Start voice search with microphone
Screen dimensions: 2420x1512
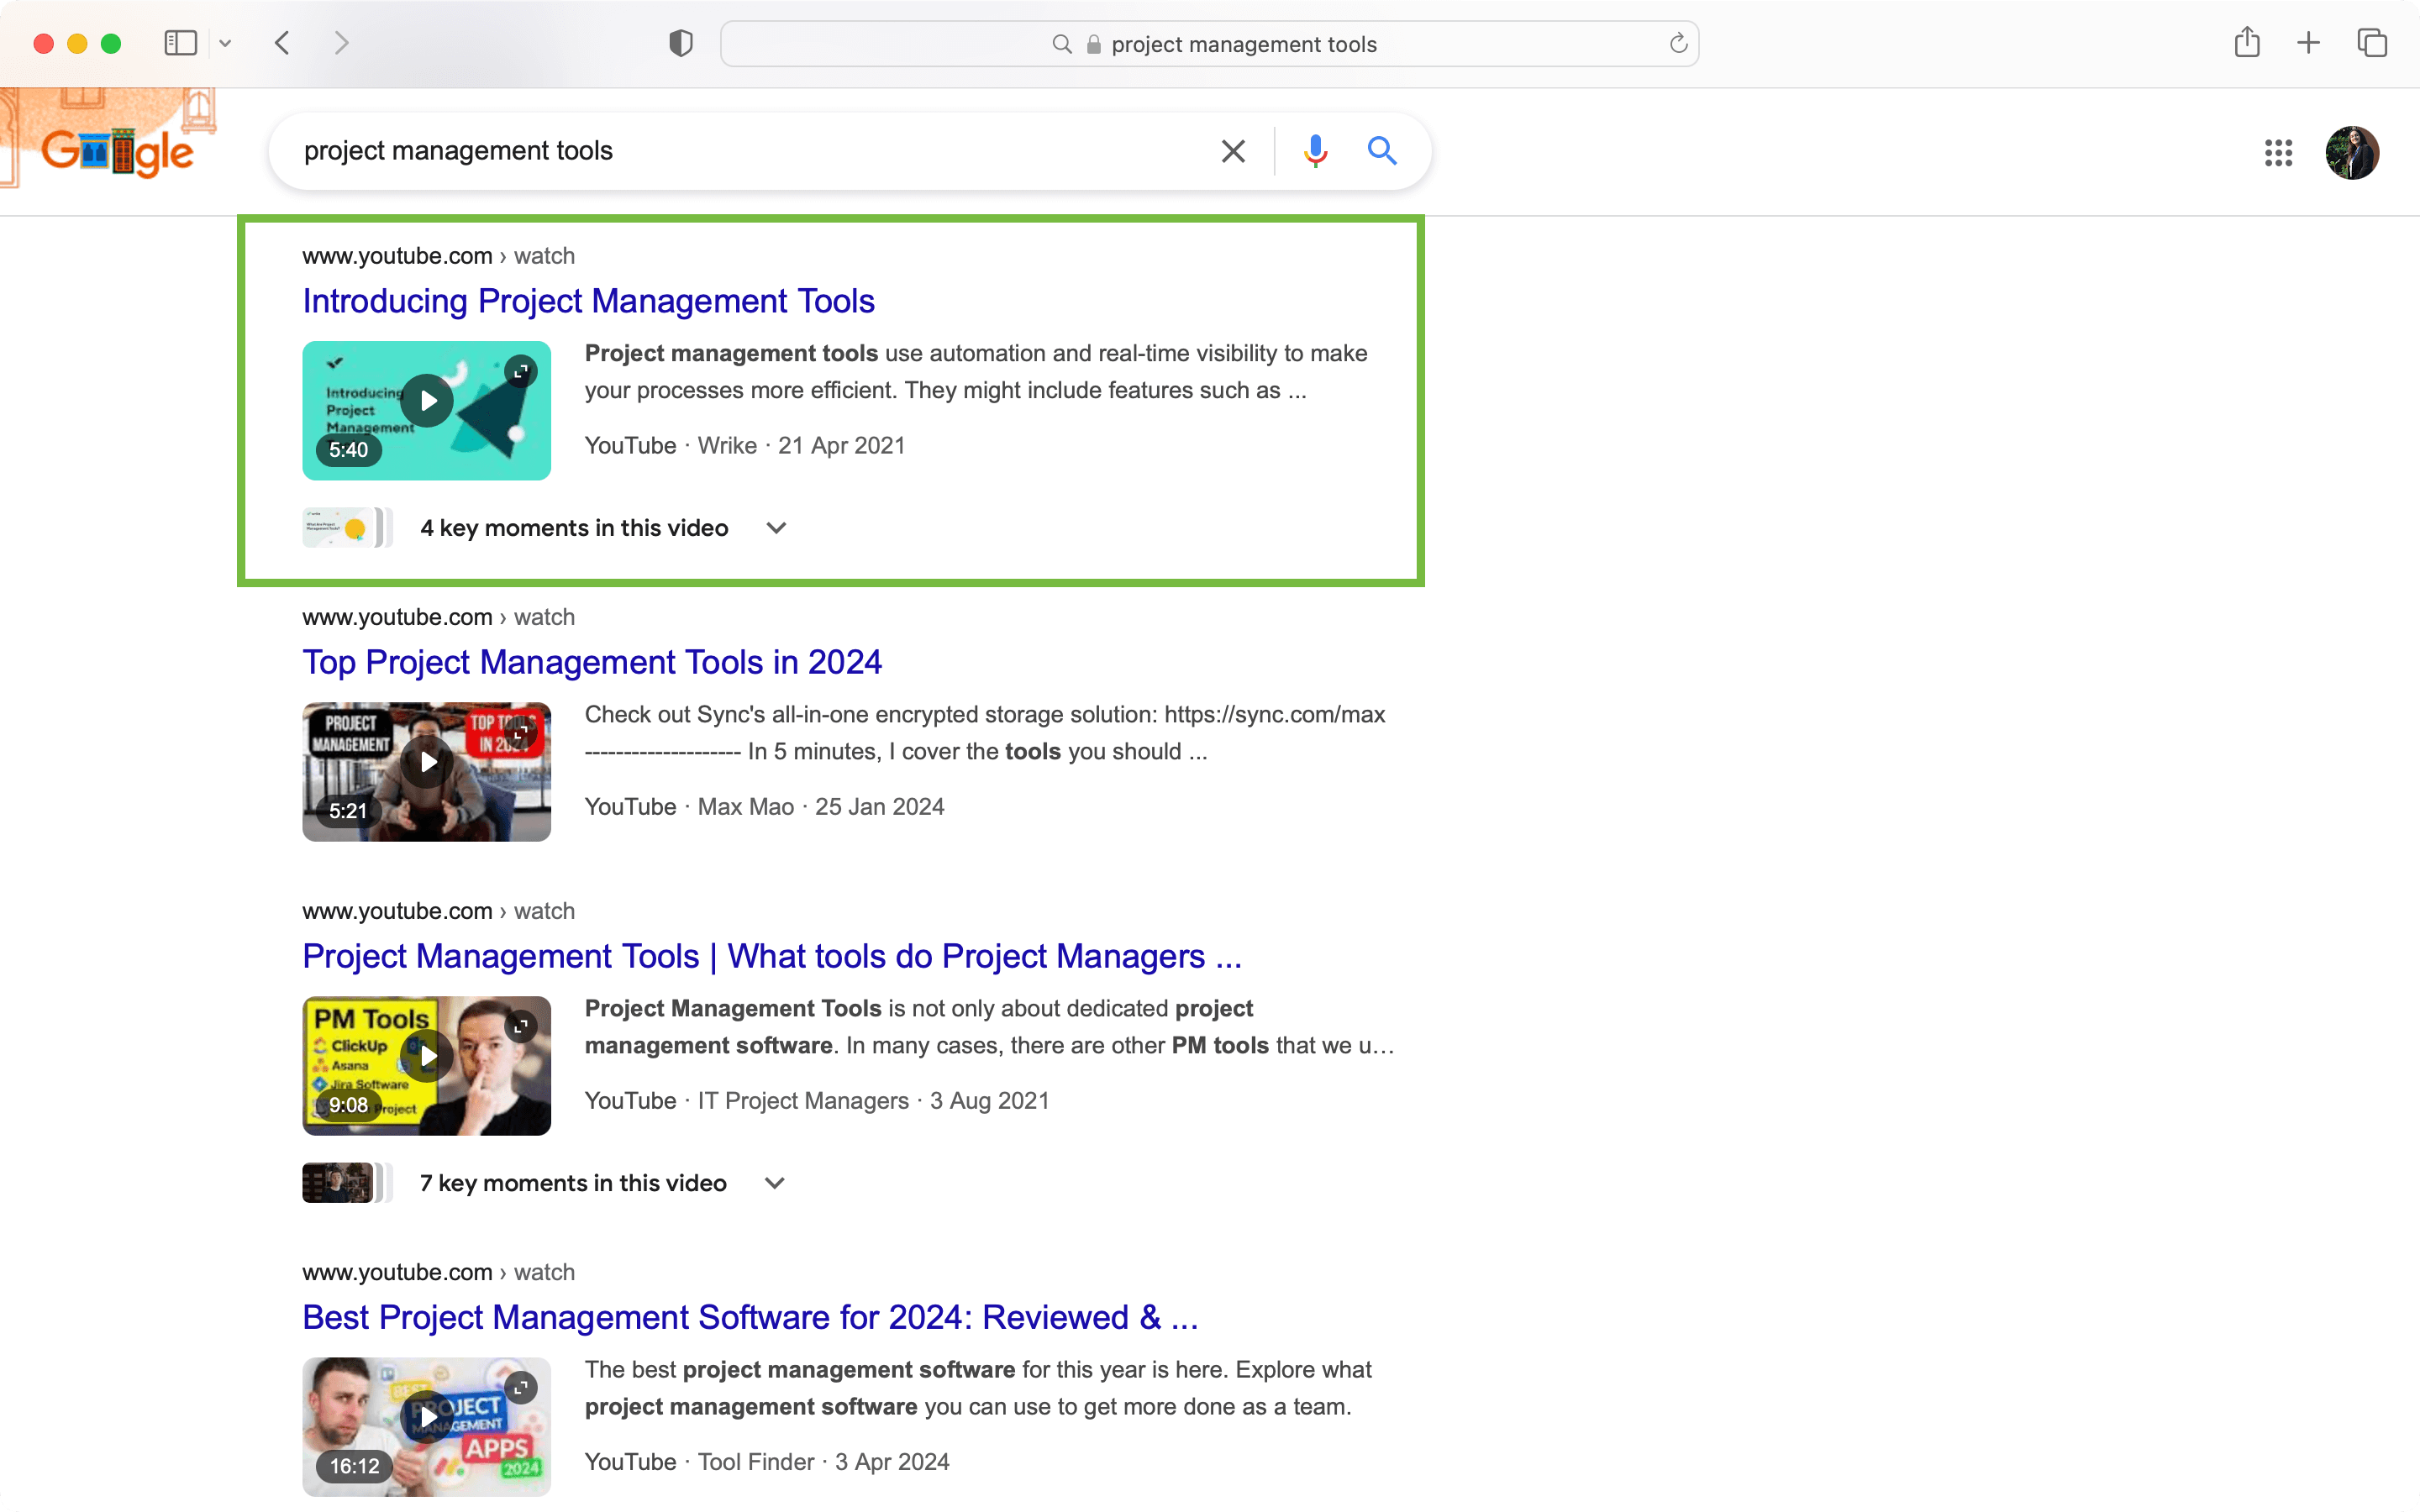pos(1315,151)
